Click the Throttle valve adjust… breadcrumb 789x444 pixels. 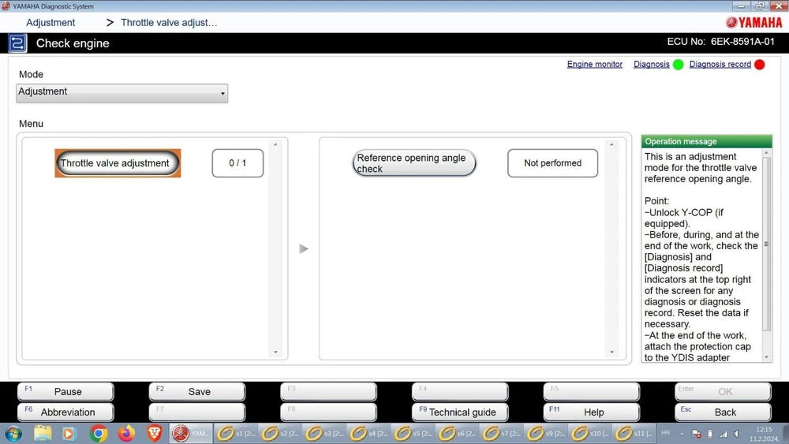(169, 23)
